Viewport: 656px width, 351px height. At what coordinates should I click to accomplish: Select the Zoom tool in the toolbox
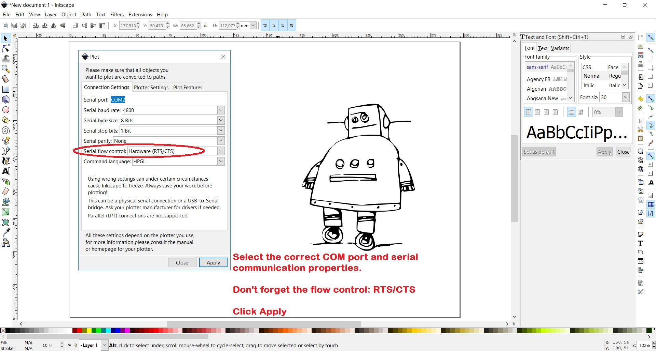pyautogui.click(x=6, y=69)
